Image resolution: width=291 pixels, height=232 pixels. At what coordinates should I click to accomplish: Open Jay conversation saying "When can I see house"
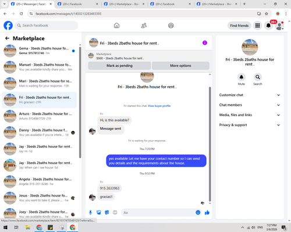pyautogui.click(x=40, y=165)
